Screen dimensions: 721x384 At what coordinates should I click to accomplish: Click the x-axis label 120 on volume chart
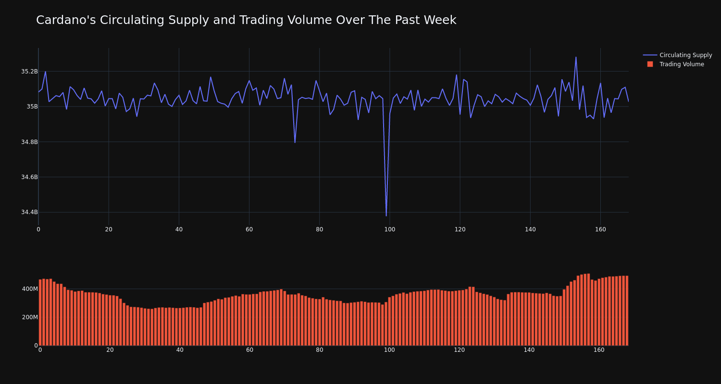point(460,350)
